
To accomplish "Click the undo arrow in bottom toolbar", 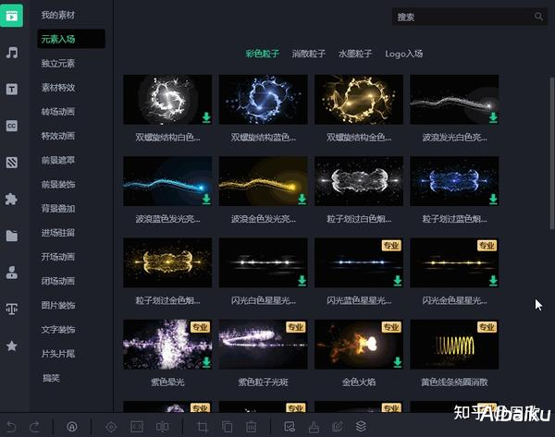I will [11, 427].
